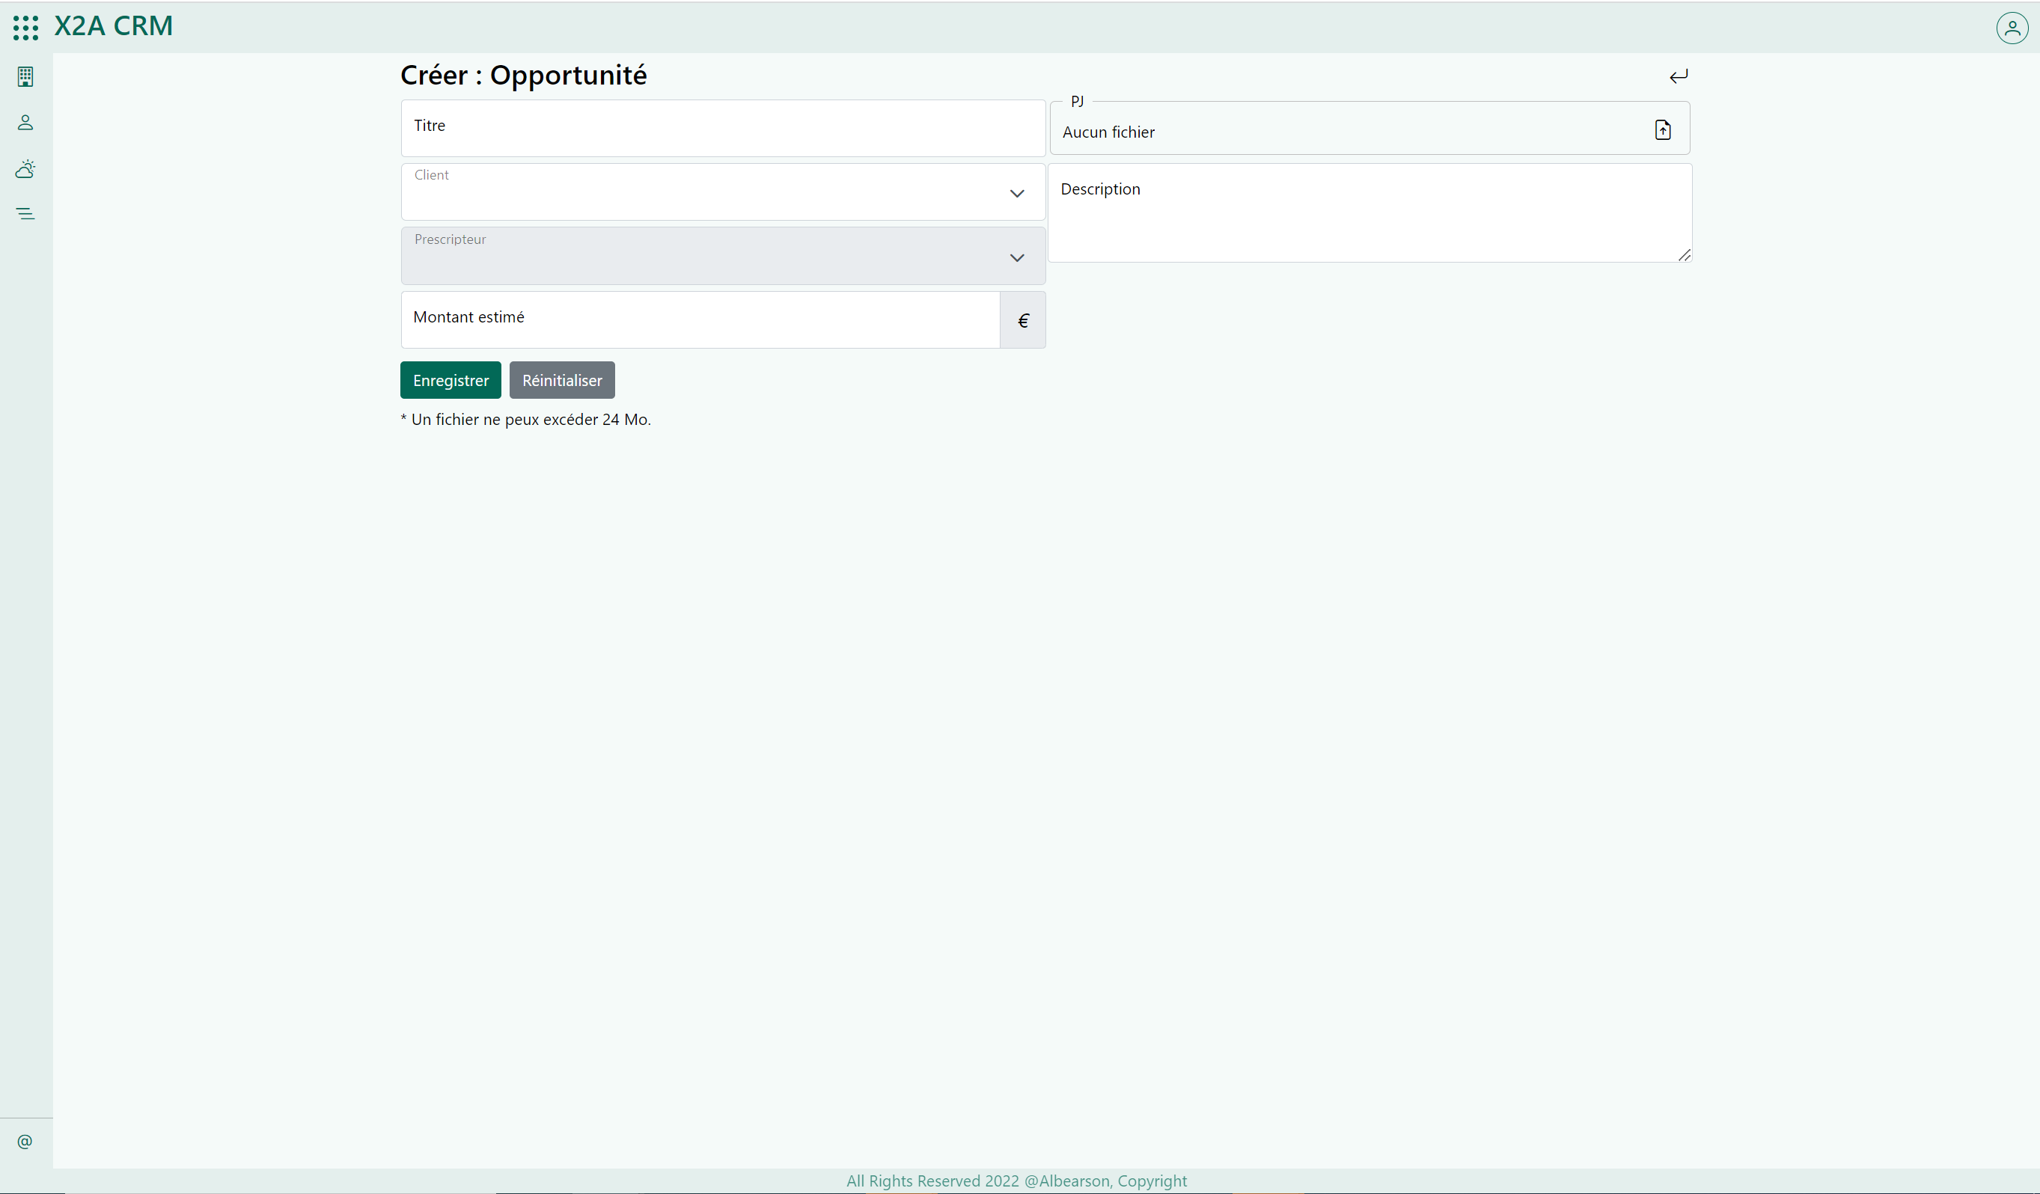Open the cloud-sun opportunities sidebar icon

(x=25, y=168)
